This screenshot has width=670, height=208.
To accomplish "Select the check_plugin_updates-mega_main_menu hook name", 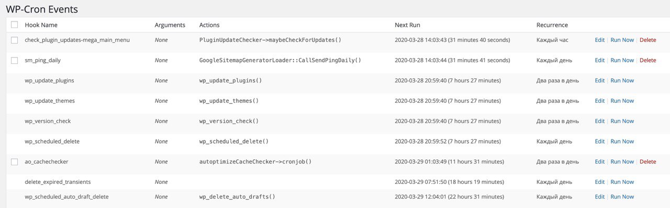I will 77,40.
